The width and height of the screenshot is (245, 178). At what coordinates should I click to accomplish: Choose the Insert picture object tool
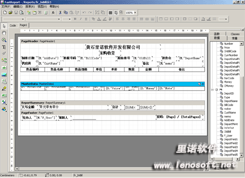4,75
